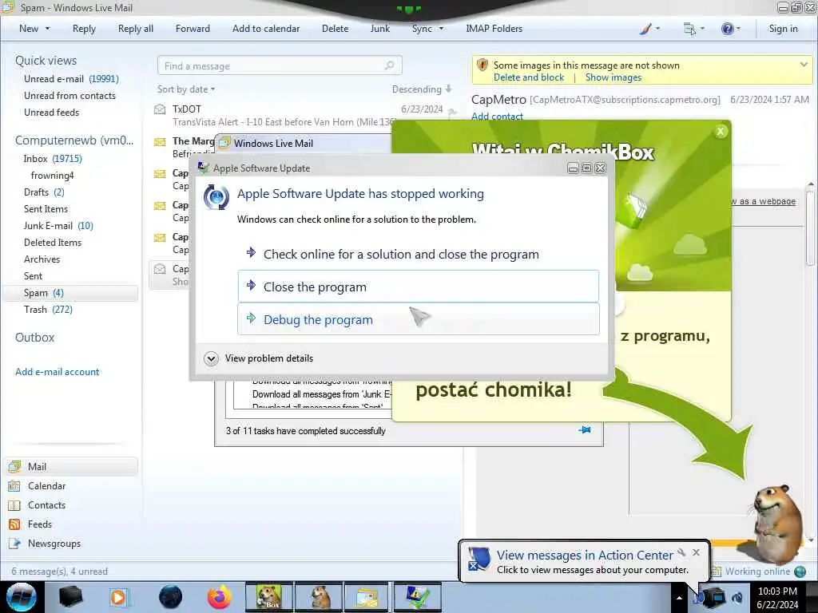Open the Menus icon in toolbar
Screen dimensions: 818x613
point(689,29)
